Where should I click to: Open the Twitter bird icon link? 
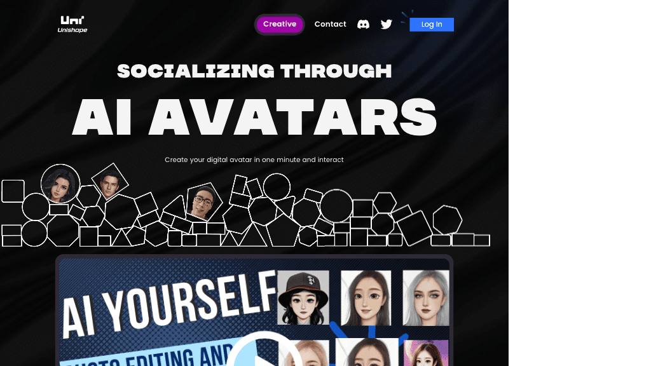click(x=386, y=24)
